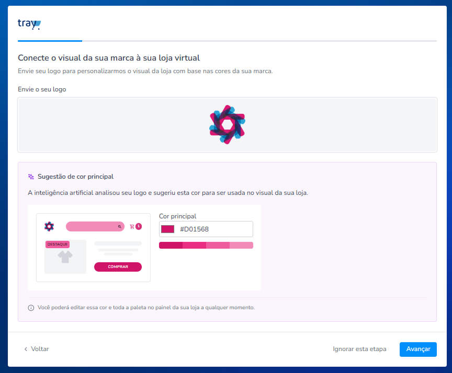
Task: Click the back chevron next to Voltar
Action: pyautogui.click(x=26, y=349)
